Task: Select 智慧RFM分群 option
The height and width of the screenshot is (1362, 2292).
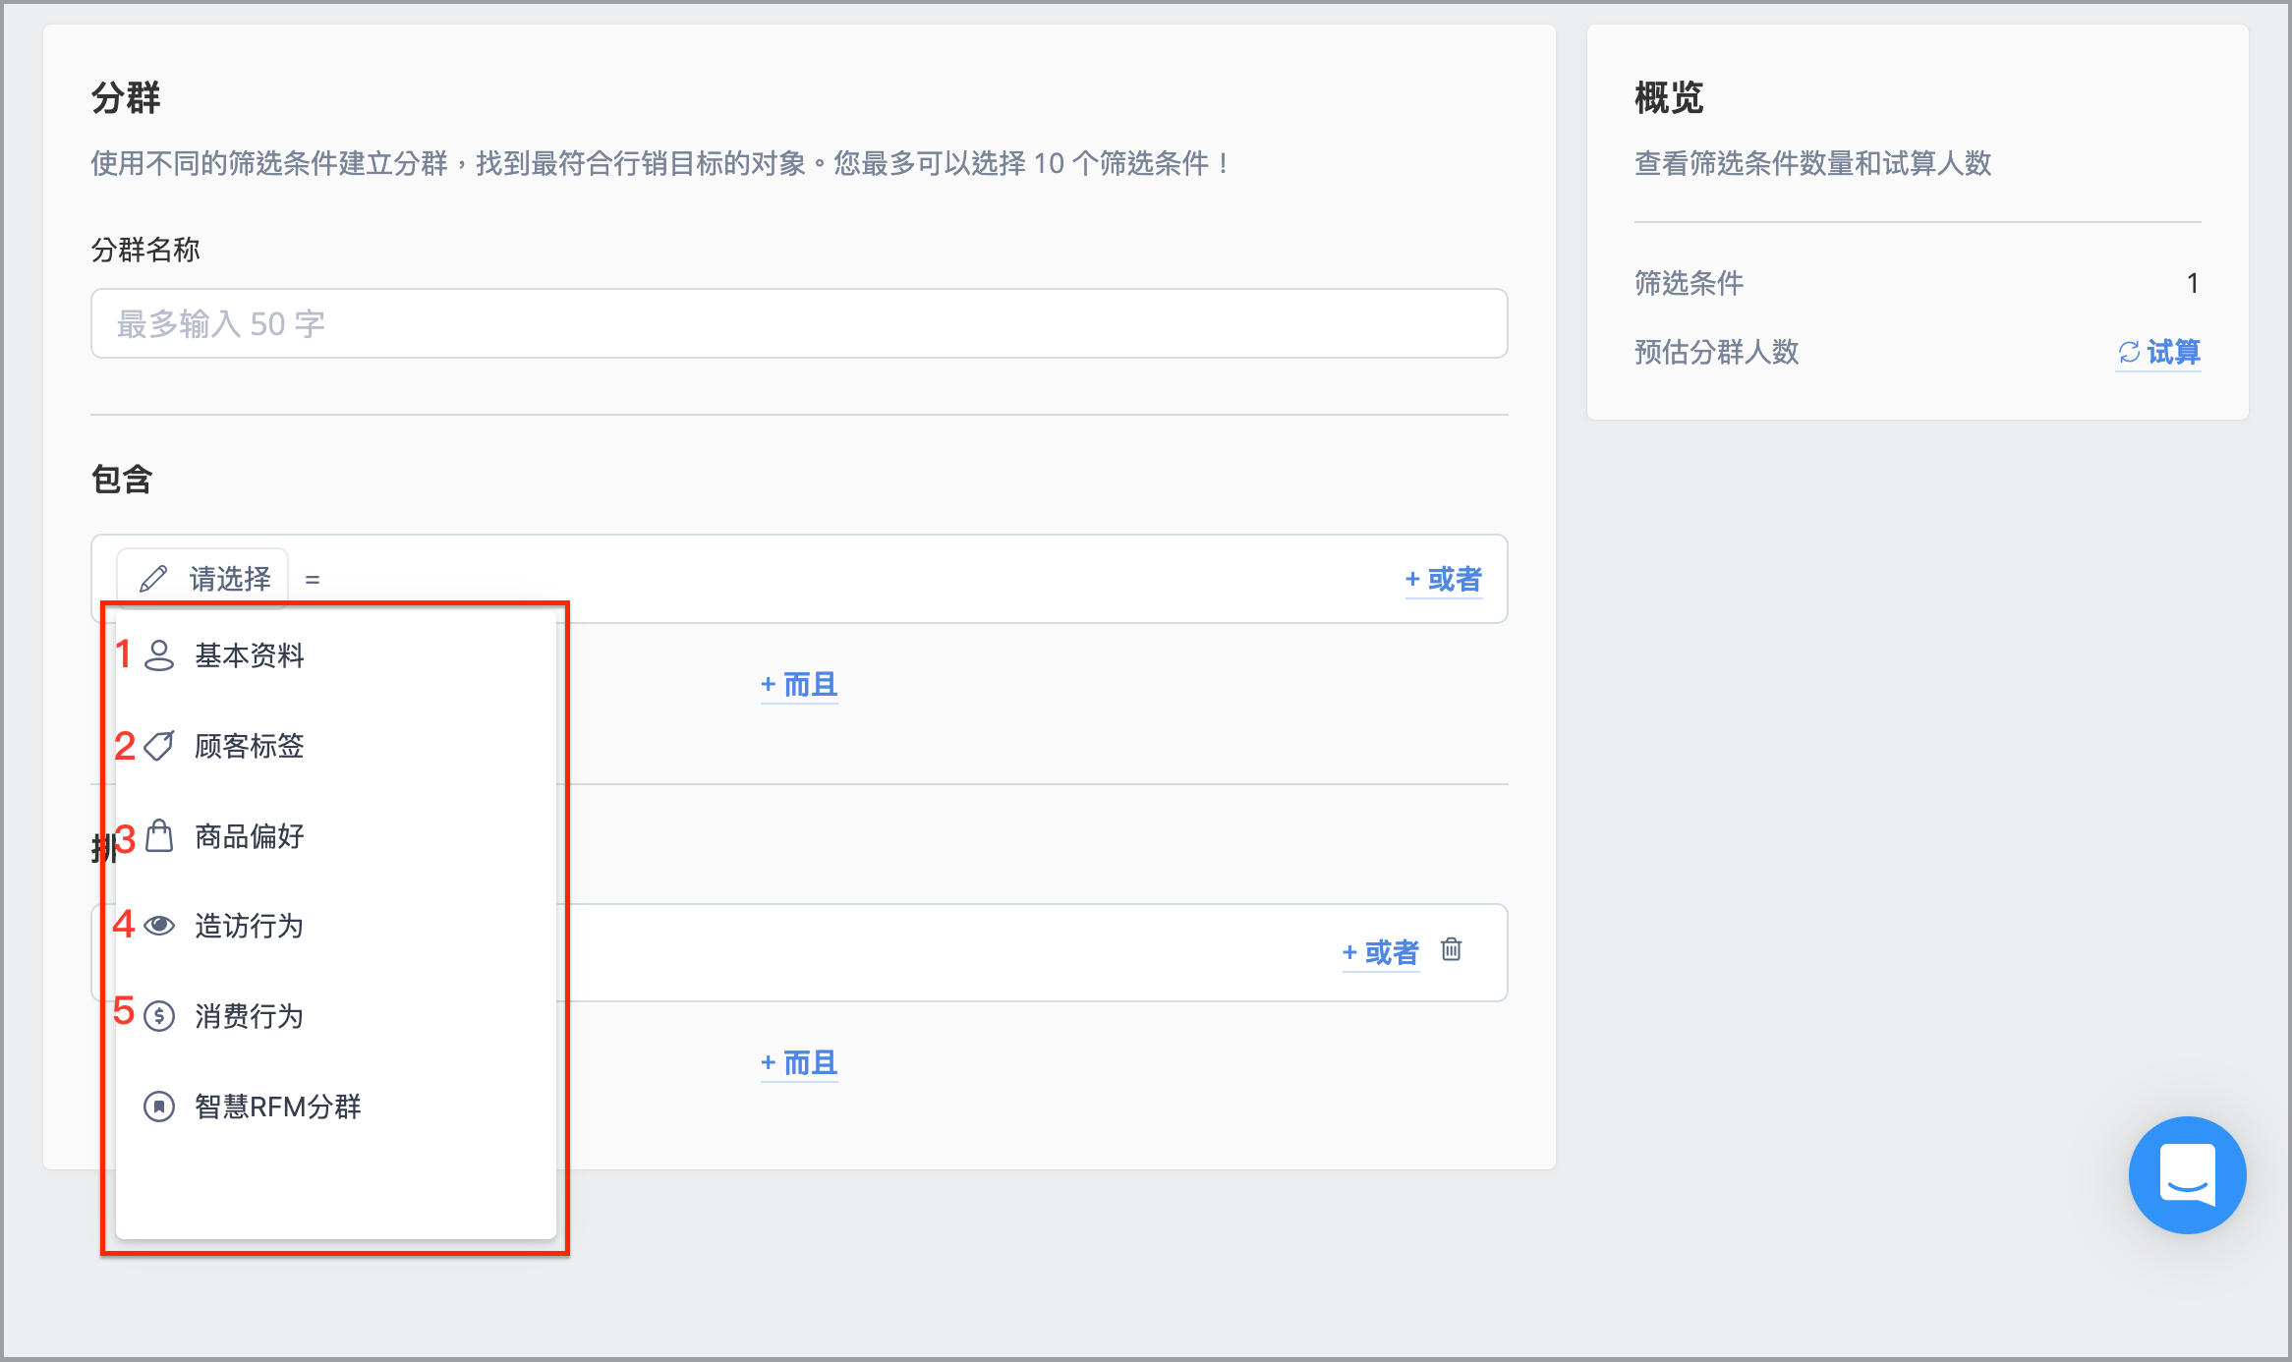Action: pyautogui.click(x=336, y=1107)
